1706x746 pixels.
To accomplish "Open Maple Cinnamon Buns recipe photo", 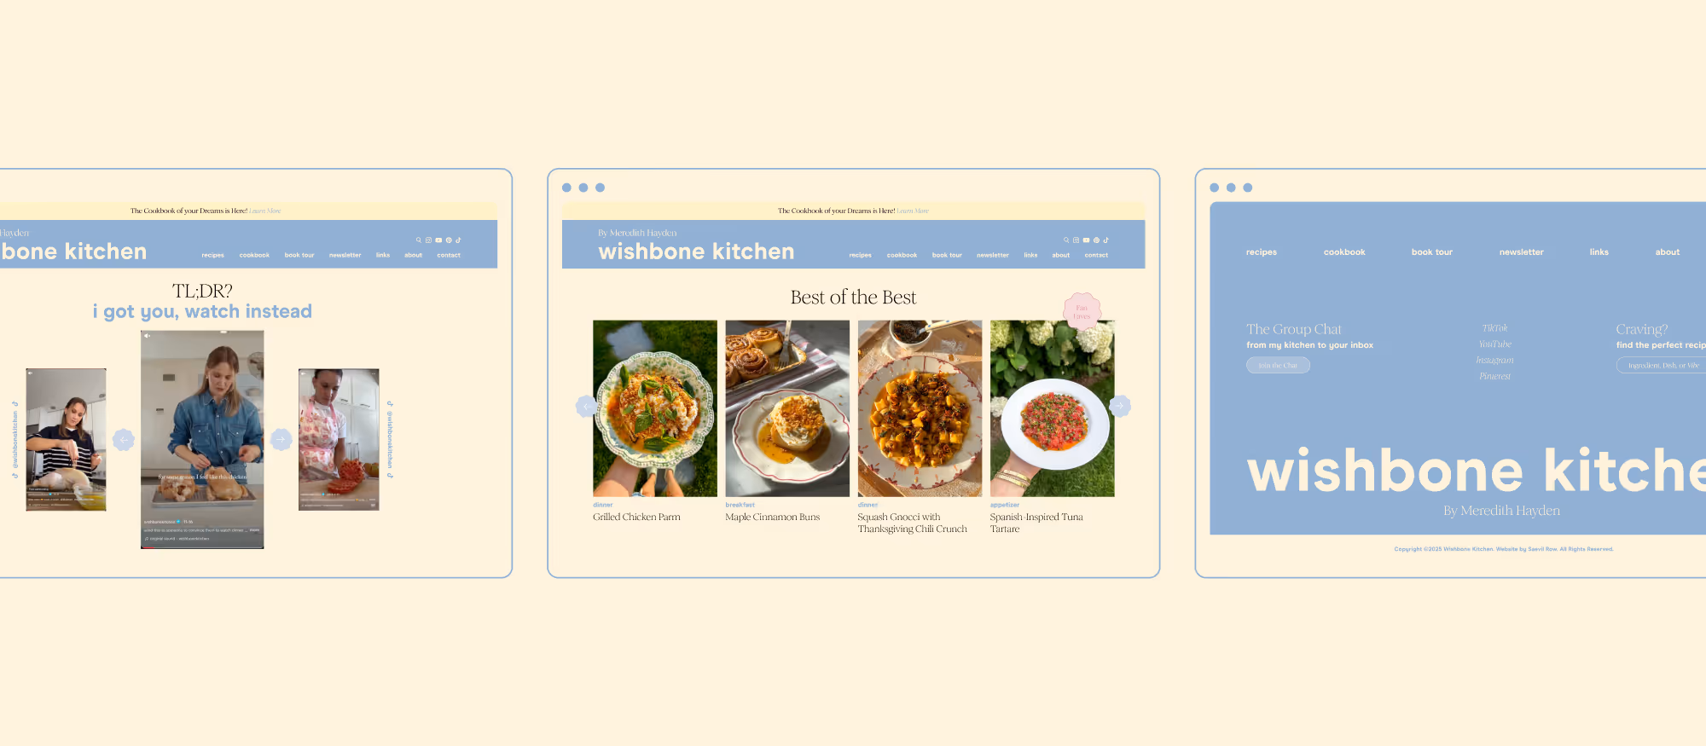I will tap(787, 408).
